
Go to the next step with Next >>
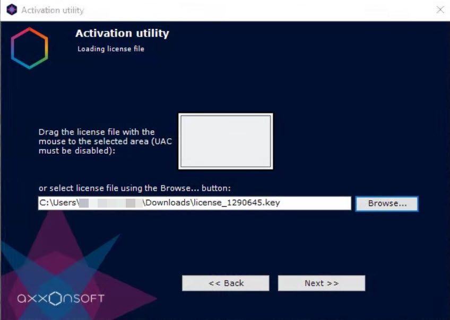coord(322,283)
